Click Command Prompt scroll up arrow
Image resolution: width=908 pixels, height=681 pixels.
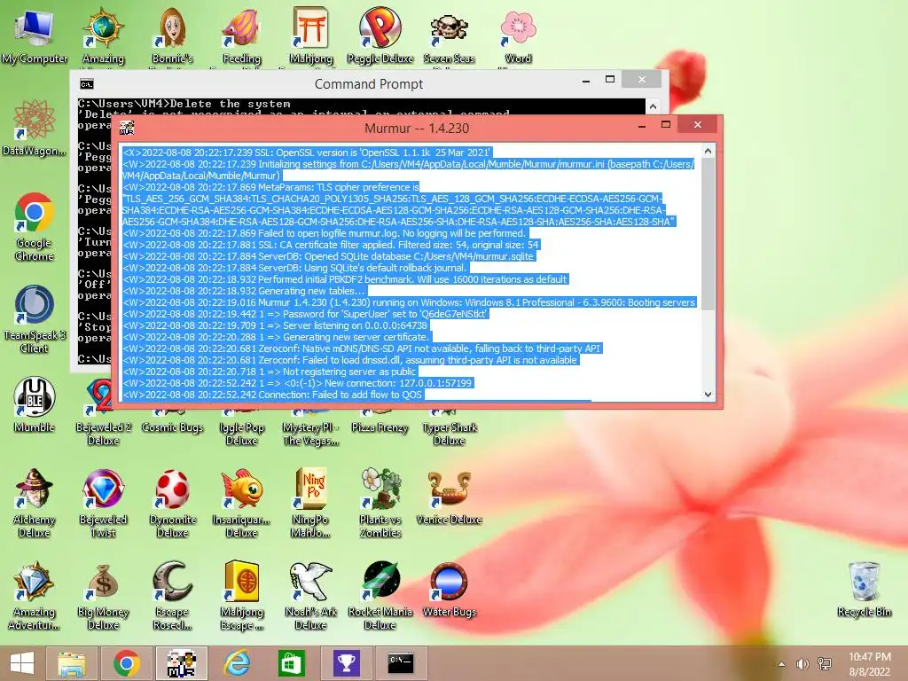point(653,106)
